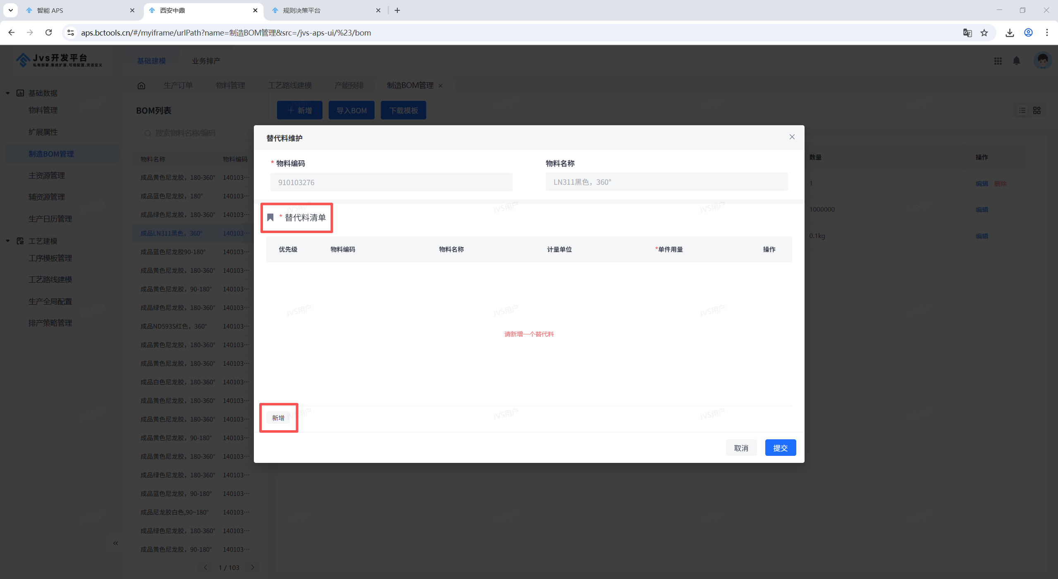Viewport: 1058px width, 579px height.
Task: Click the home icon in the tab bar
Action: tap(141, 86)
